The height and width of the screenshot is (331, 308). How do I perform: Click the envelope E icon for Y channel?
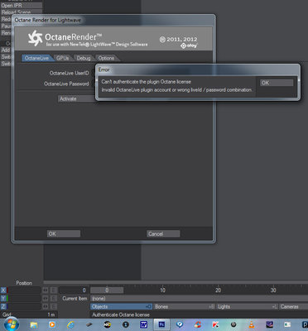pyautogui.click(x=54, y=299)
